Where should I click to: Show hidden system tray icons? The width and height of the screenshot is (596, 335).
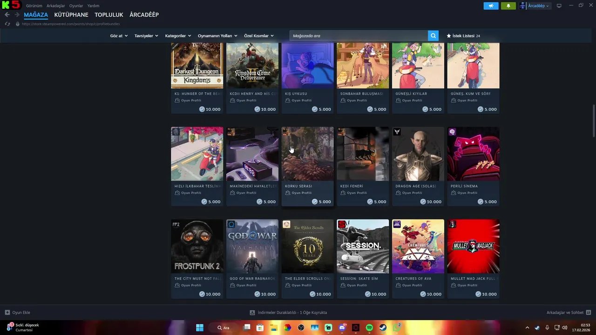coord(527,328)
